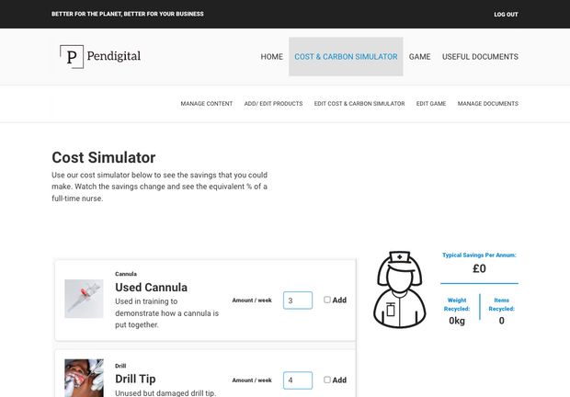Open the Edit Game admin link
Image resolution: width=570 pixels, height=397 pixels.
click(430, 104)
